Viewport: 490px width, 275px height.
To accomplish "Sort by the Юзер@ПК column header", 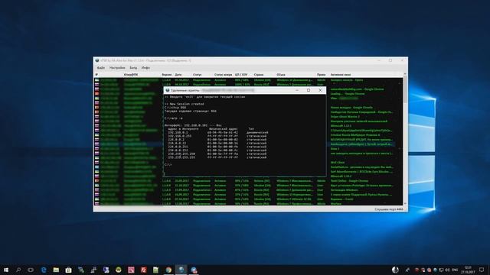I will pos(131,75).
